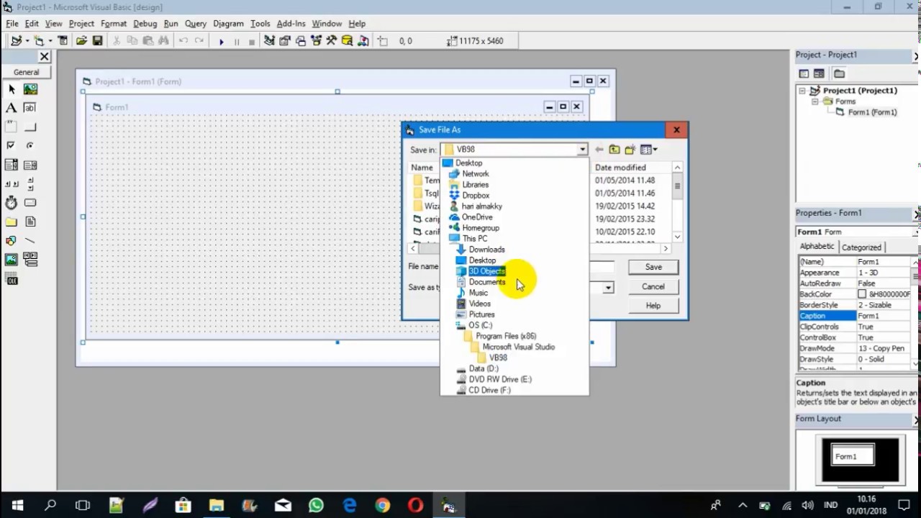Select the ListBox control tool

click(30, 165)
